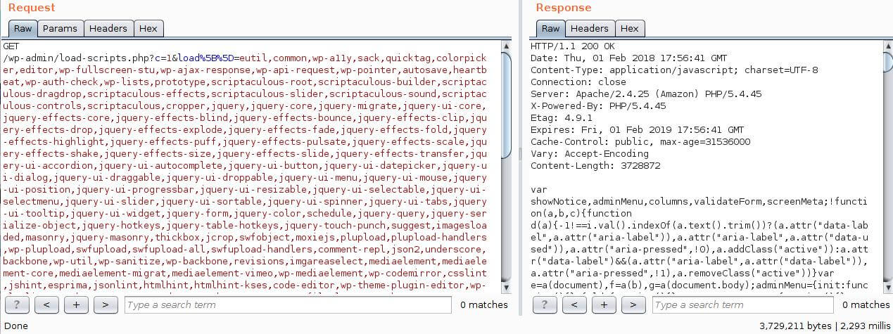The height and width of the screenshot is (334, 893).
Task: Click the response search term field
Action: pos(744,304)
